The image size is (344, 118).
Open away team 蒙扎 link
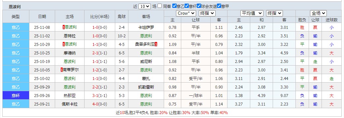pos(146,79)
